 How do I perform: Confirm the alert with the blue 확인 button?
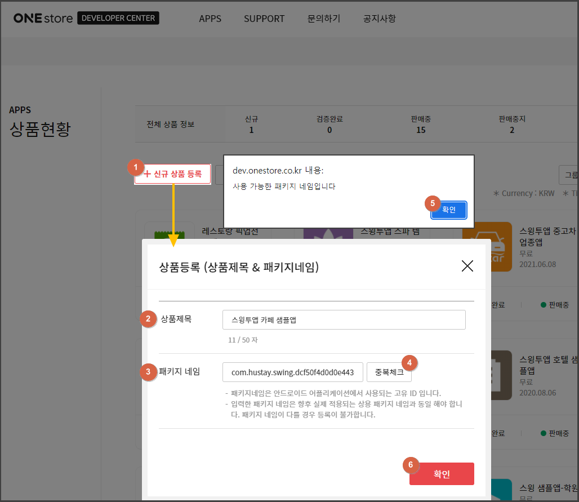click(x=449, y=210)
